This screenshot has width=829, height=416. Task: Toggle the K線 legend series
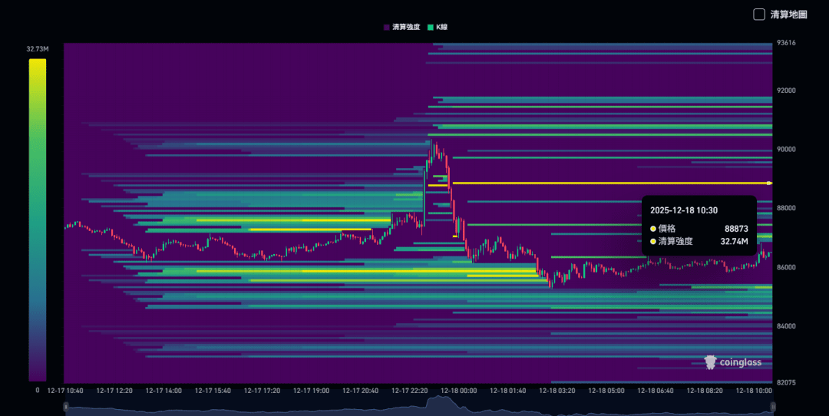pos(438,27)
